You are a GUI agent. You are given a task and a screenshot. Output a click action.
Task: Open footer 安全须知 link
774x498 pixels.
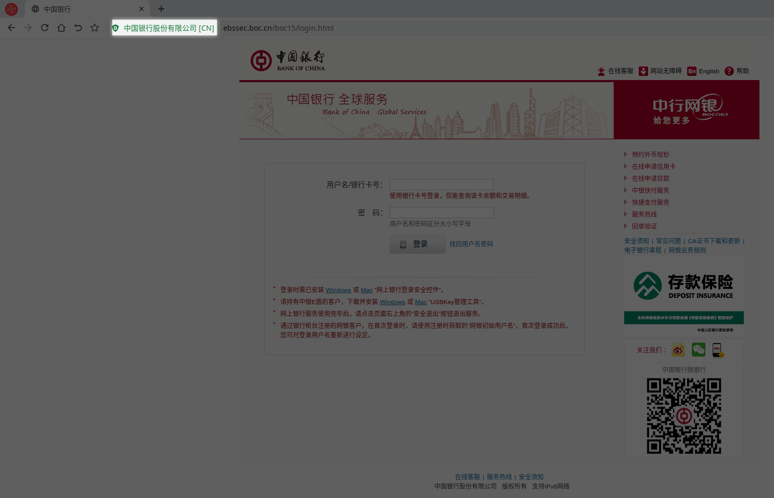[531, 477]
